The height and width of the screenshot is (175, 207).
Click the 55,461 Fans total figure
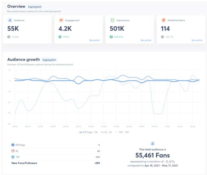[153, 155]
